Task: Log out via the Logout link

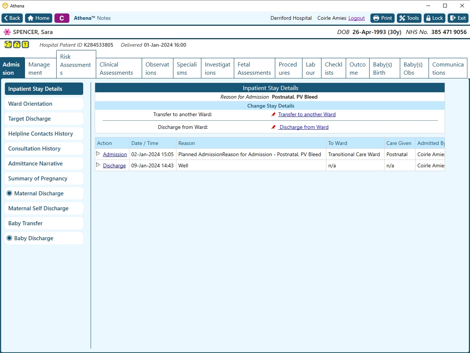Action: click(x=357, y=18)
